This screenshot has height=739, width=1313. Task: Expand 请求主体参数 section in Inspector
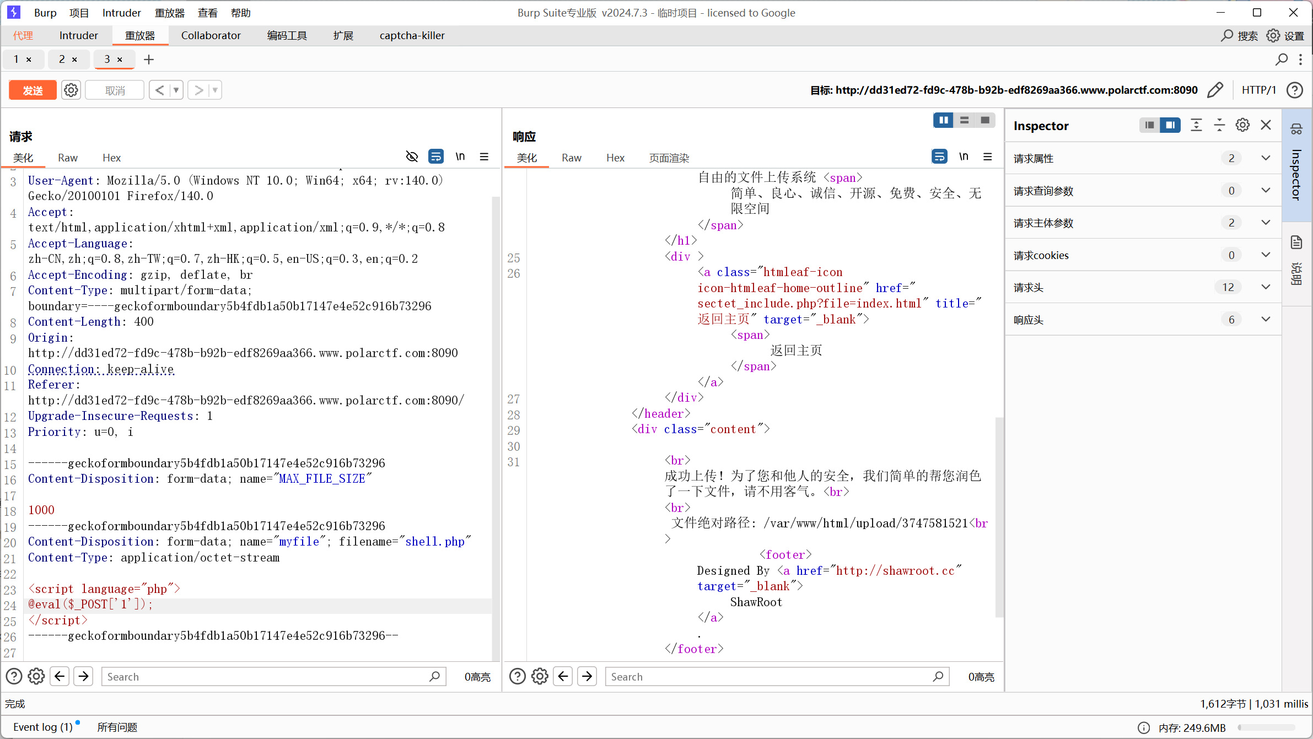click(x=1266, y=223)
